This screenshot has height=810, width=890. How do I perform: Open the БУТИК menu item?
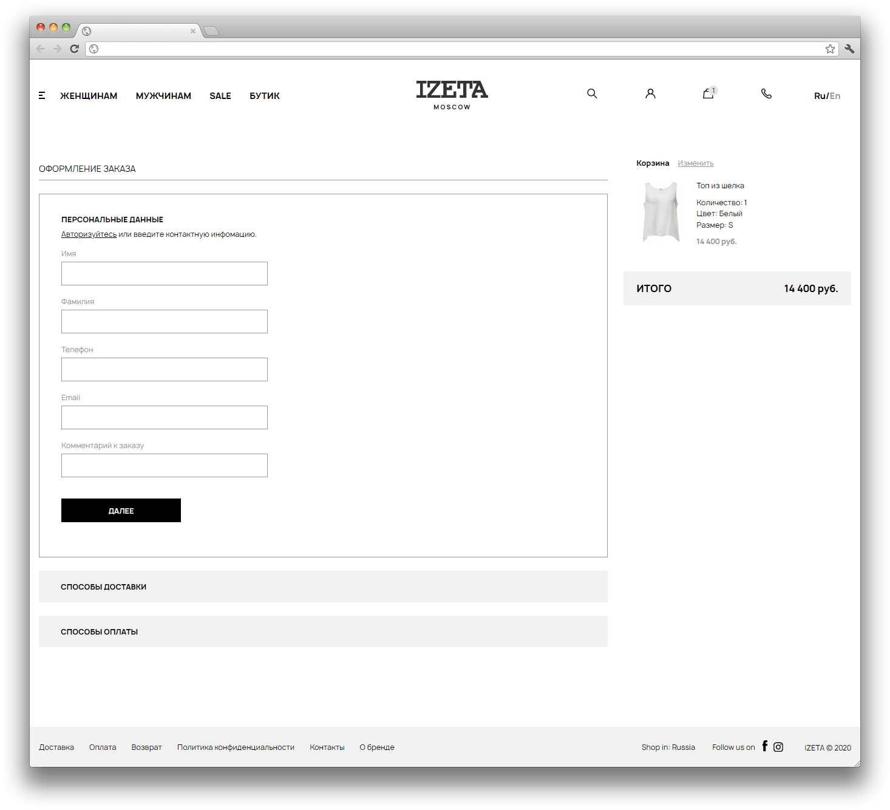point(265,96)
